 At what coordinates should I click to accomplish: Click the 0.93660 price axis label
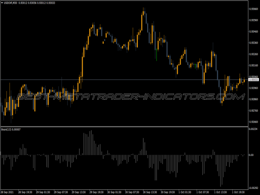[253, 9]
